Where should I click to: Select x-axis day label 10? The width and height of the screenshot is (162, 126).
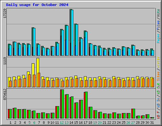(52, 123)
